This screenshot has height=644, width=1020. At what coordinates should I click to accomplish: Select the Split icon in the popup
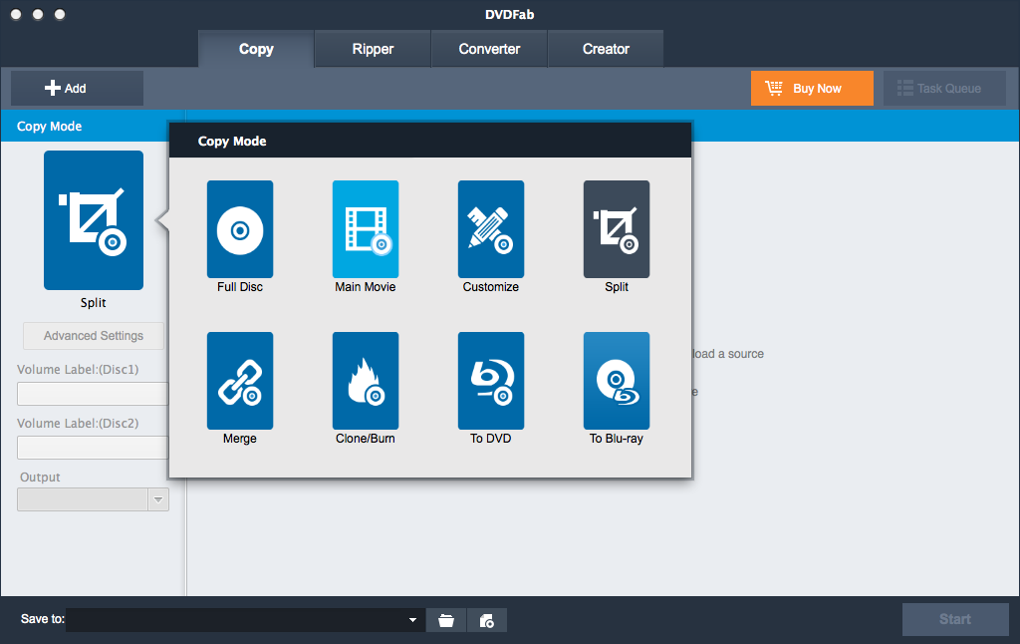[617, 229]
